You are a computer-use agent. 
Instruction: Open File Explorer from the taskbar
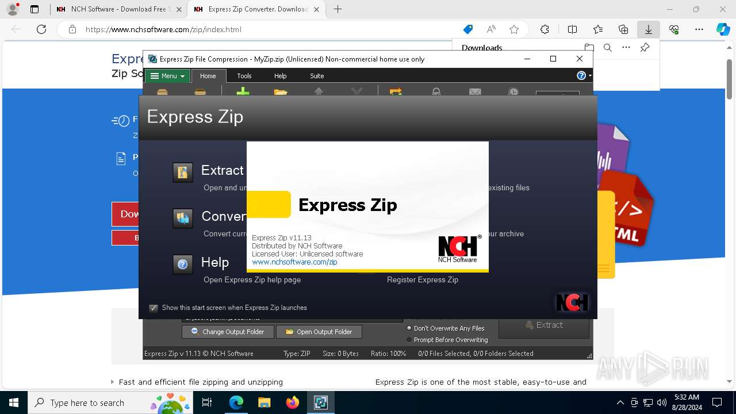pyautogui.click(x=264, y=402)
